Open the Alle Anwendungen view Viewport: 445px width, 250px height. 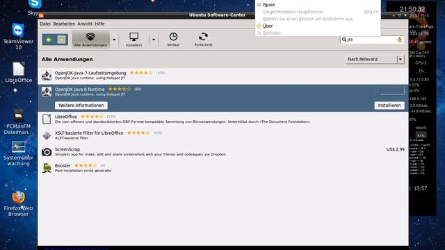click(90, 40)
